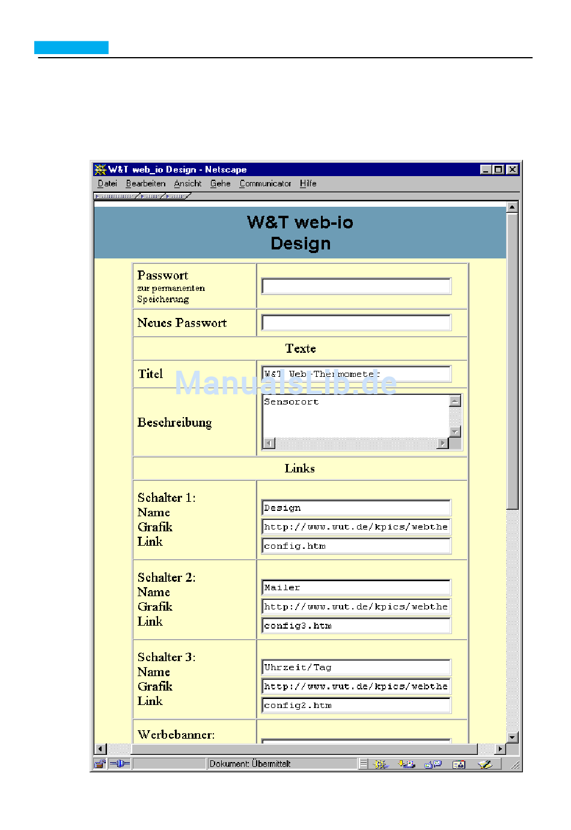The image size is (571, 830).
Task: Click the window resize grip at status bar corner
Action: [x=515, y=765]
